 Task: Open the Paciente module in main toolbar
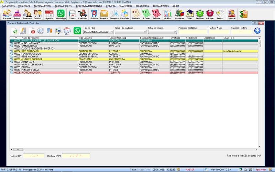7,14
